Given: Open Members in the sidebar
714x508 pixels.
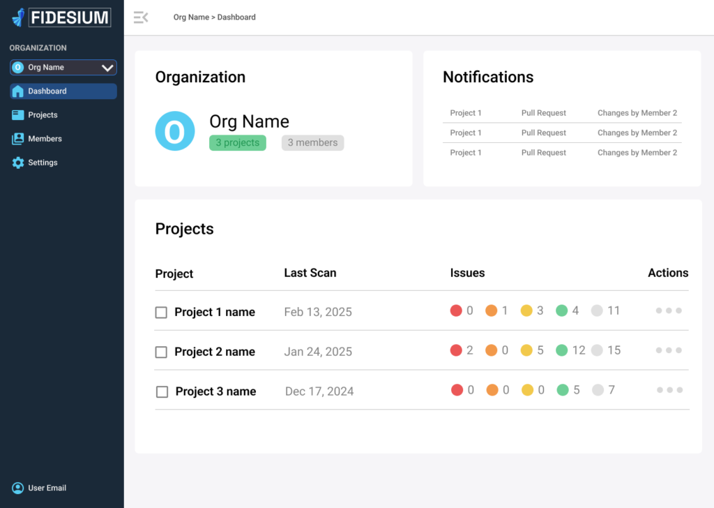Looking at the screenshot, I should pyautogui.click(x=63, y=138).
